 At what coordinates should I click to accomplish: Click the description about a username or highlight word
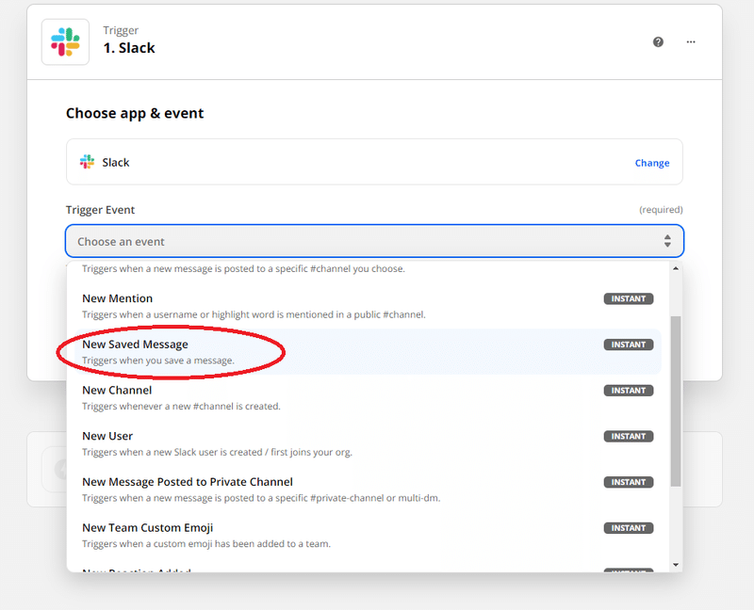[254, 314]
